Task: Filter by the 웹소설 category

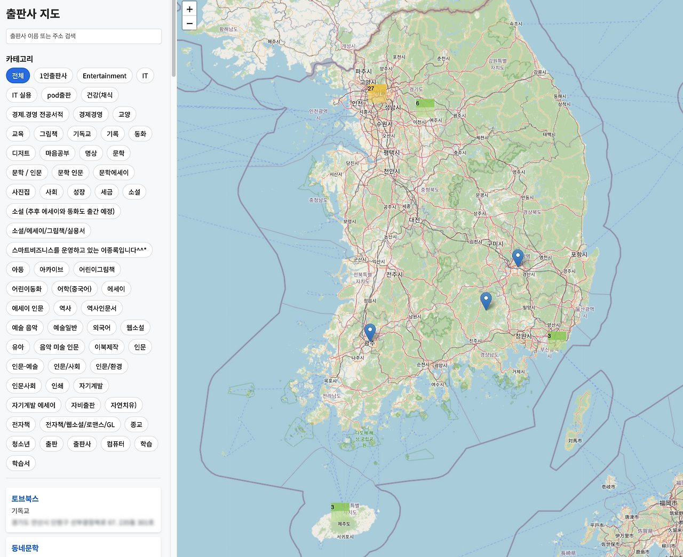Action: click(135, 328)
